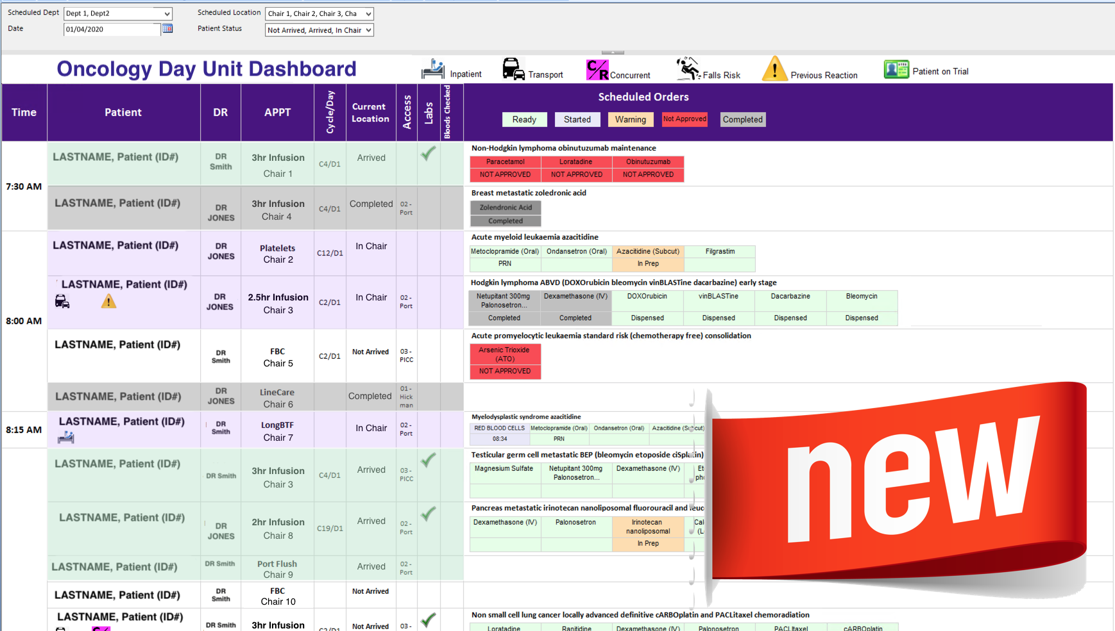Click the Concurrent C/R icon in legend
The height and width of the screenshot is (631, 1115).
597,70
